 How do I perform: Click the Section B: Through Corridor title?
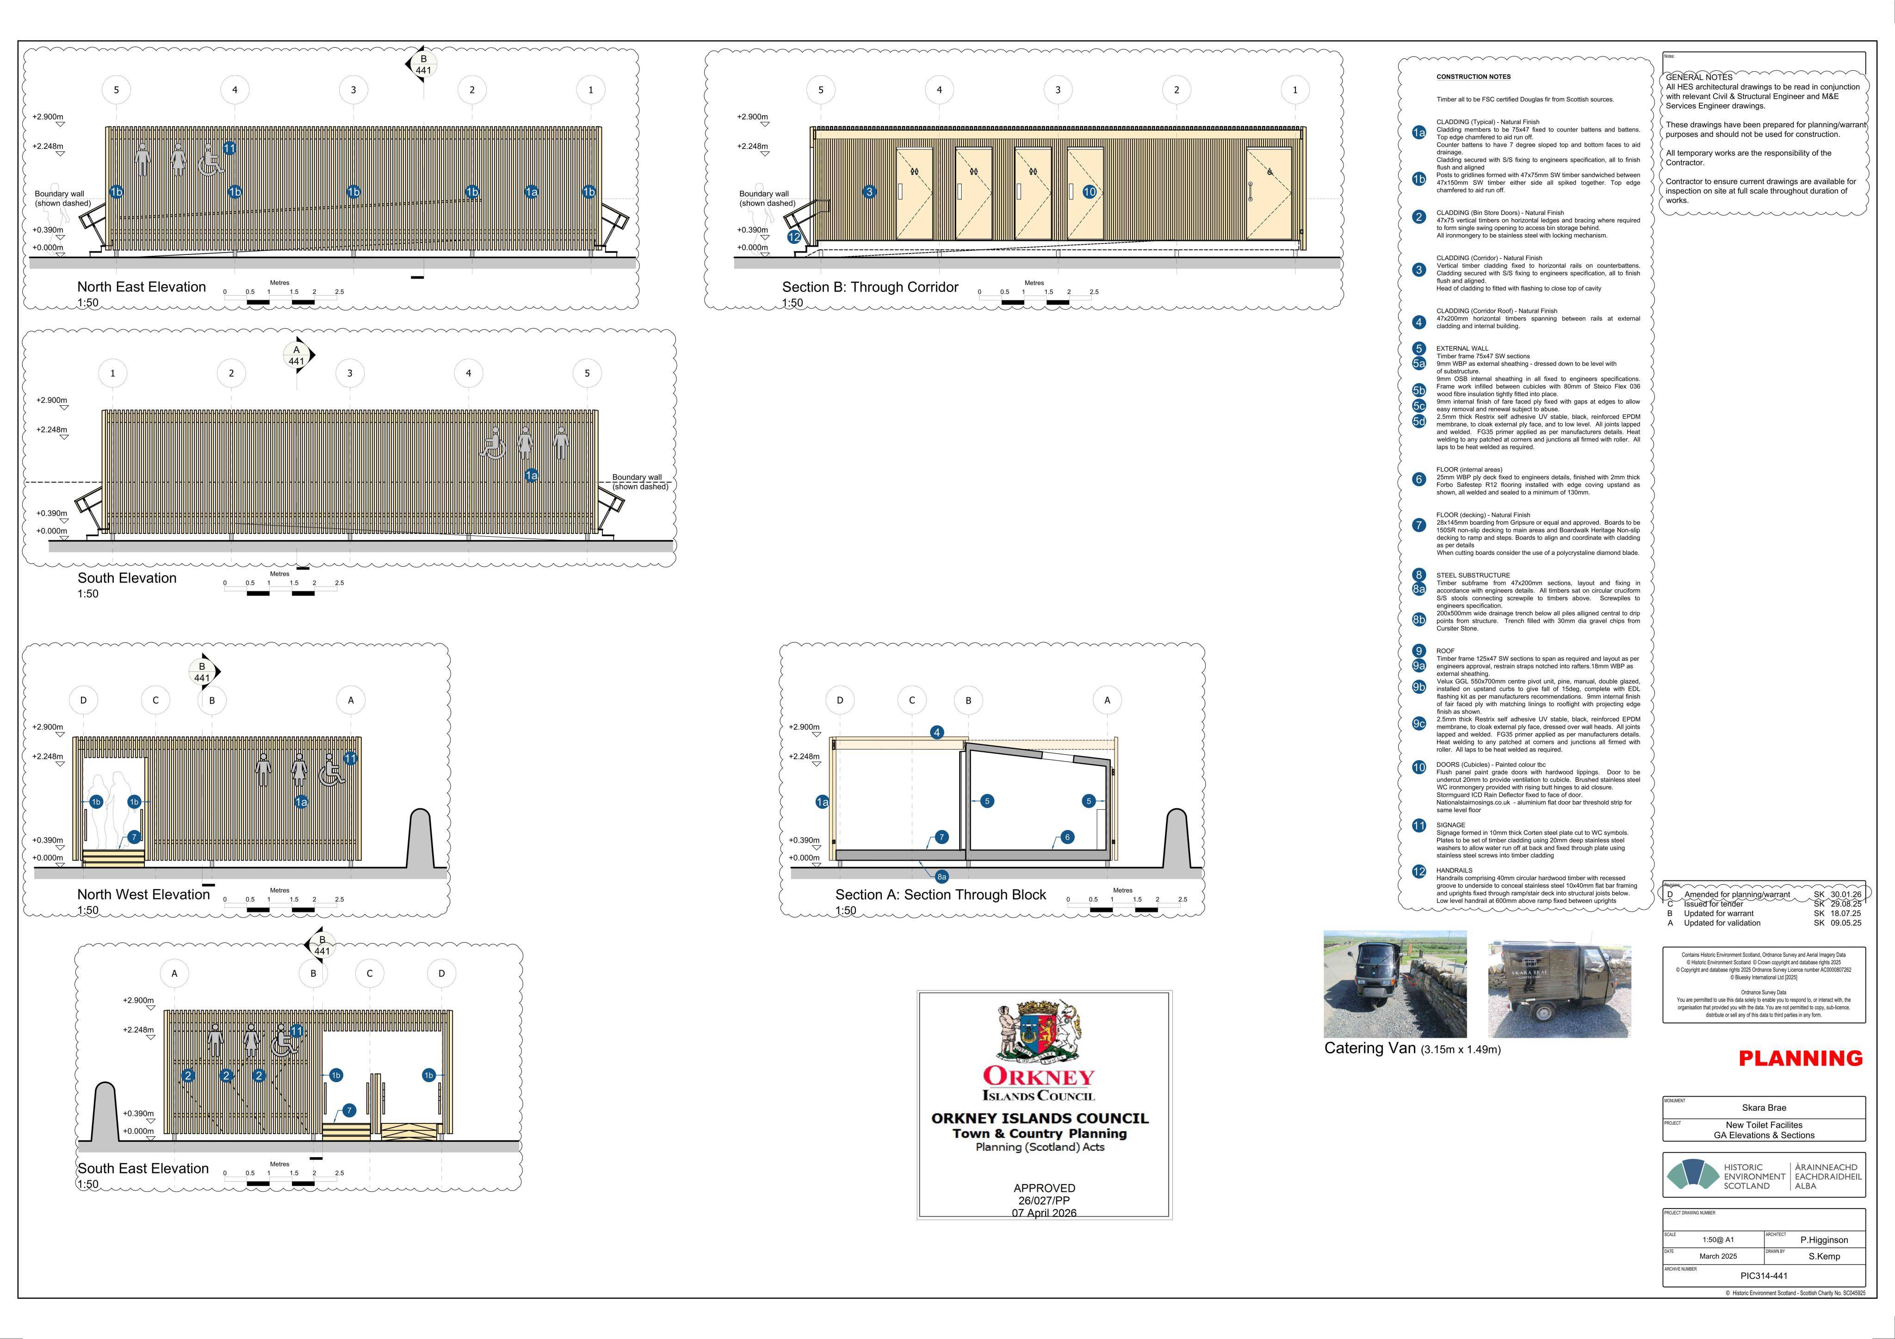coord(871,287)
